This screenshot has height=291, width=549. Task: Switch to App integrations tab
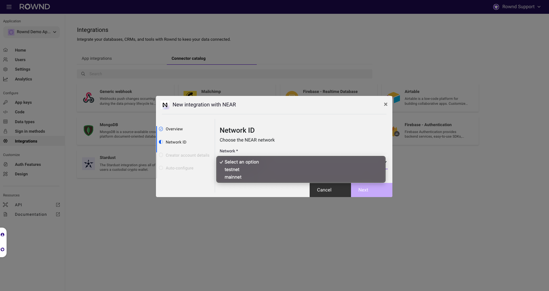tap(97, 58)
